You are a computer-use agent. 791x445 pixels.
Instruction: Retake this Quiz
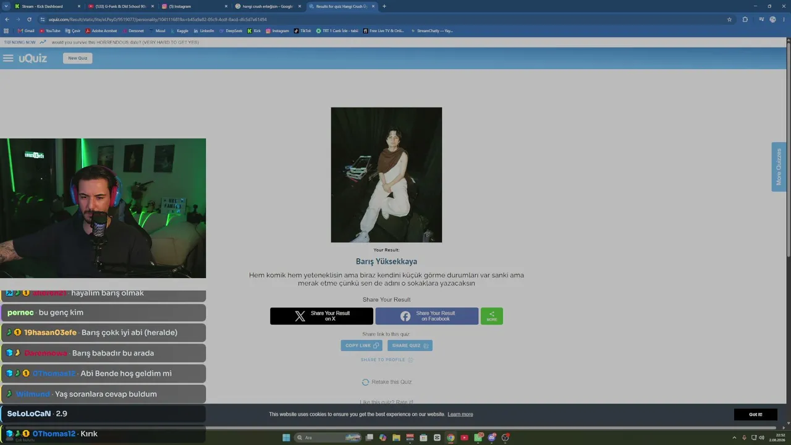(387, 382)
